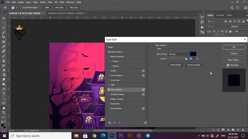
Task: Toggle Scroll All Windows checkbox
Action: (x=21, y=8)
